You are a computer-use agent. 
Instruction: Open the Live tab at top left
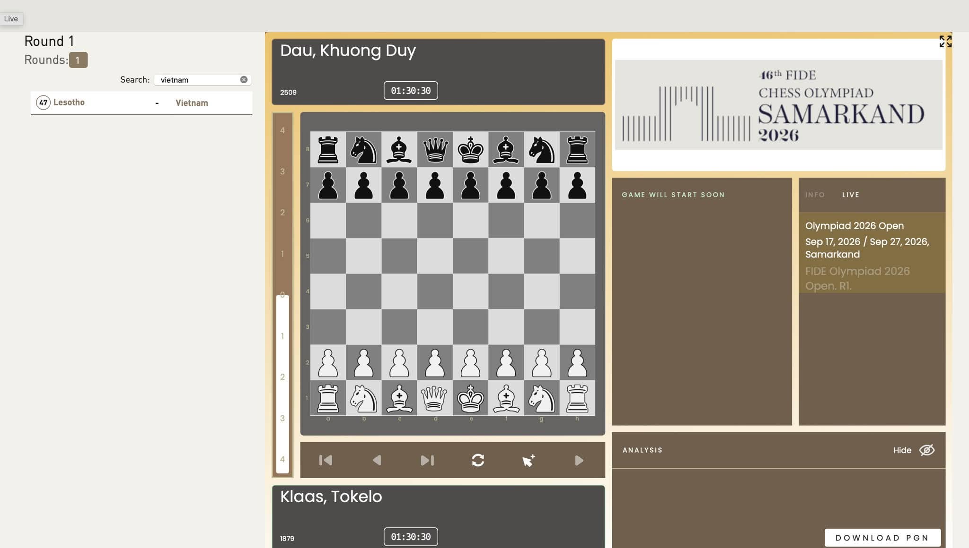(x=11, y=18)
